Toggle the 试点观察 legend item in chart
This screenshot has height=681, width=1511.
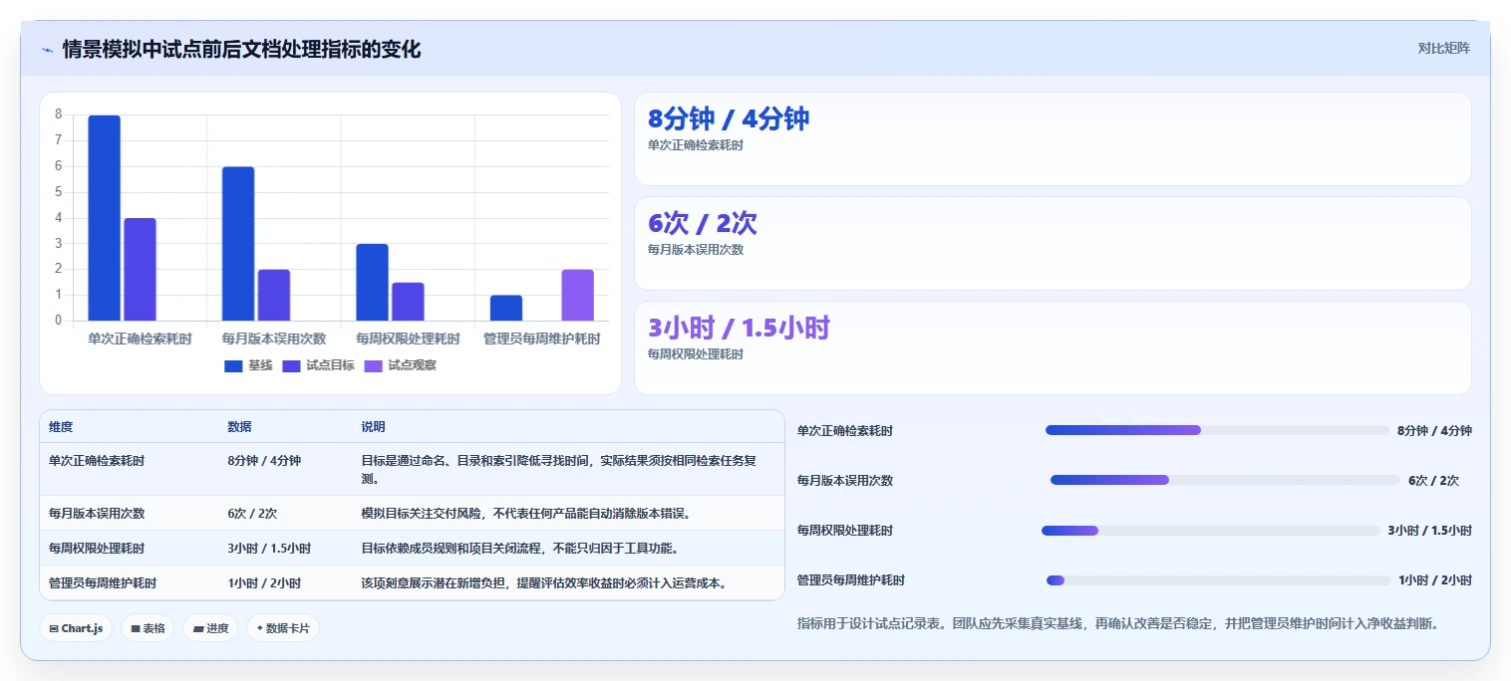point(401,365)
